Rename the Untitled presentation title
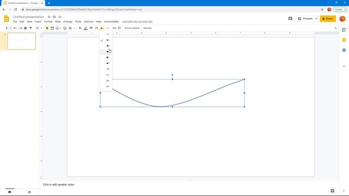The height and width of the screenshot is (196, 349). (x=28, y=17)
